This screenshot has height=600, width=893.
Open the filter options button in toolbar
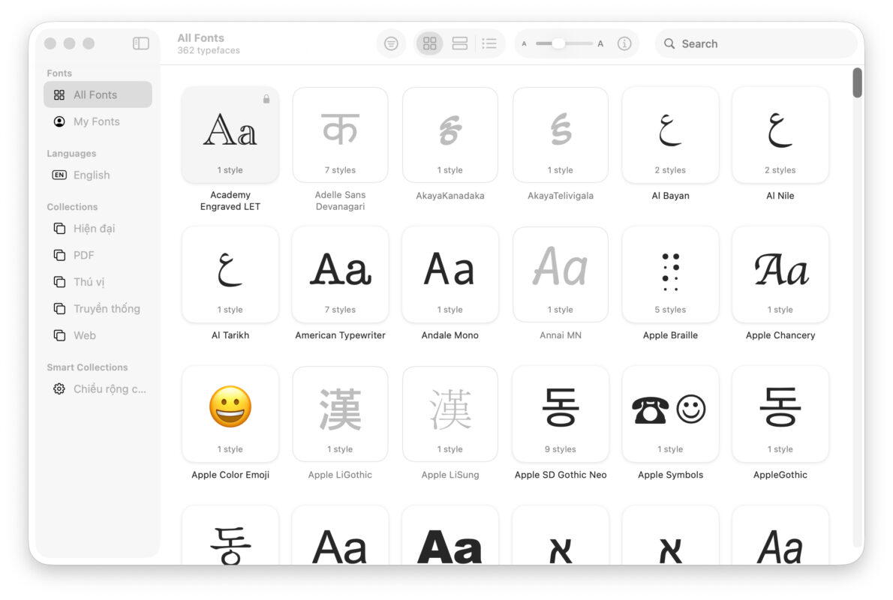coord(391,43)
